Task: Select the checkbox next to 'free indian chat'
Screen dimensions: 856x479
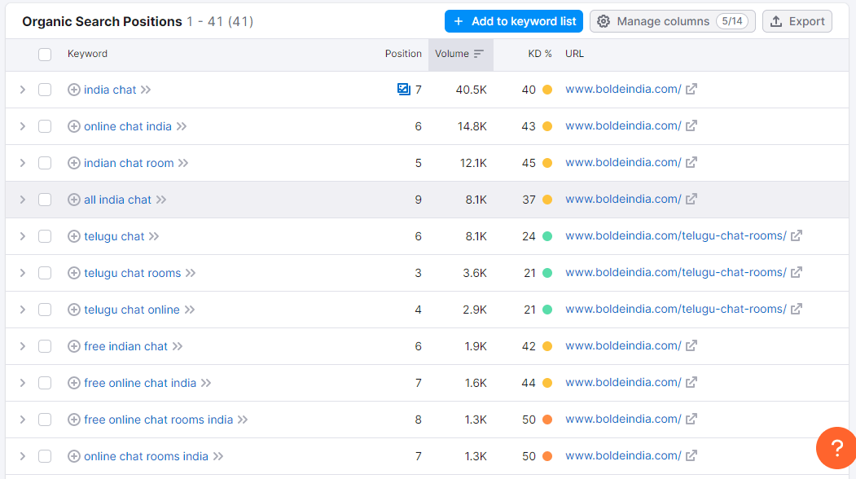Action: coord(45,345)
